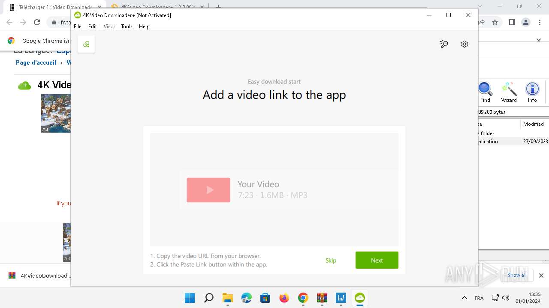Screen dimensions: 549x308
Task: Launch the Wizard in the archive window
Action: pyautogui.click(x=509, y=92)
